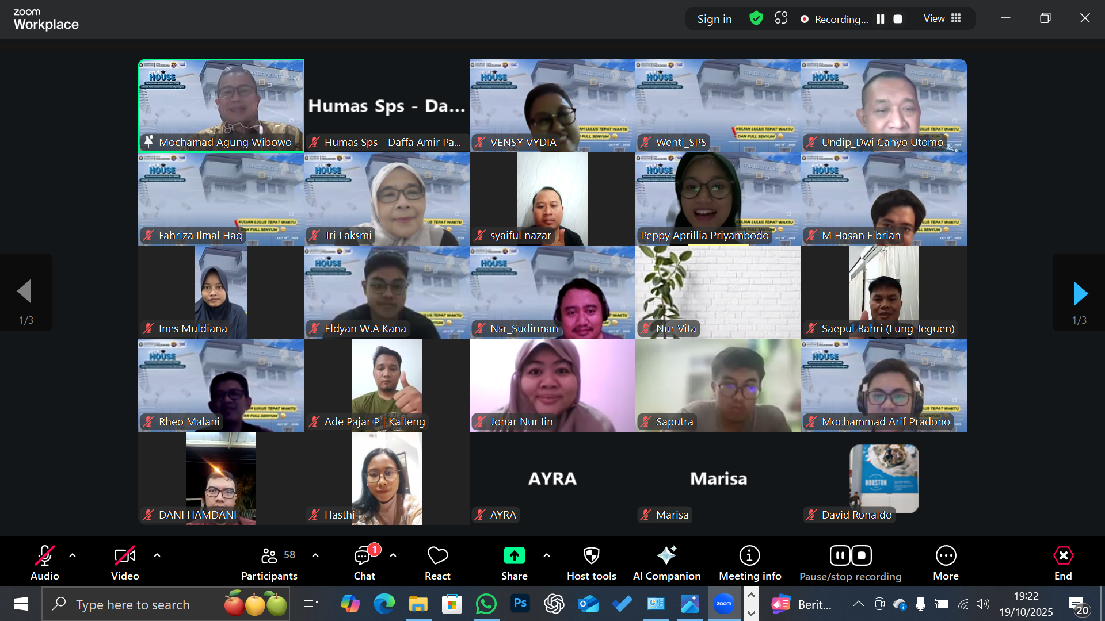Image resolution: width=1105 pixels, height=621 pixels.
Task: Click the Sign in button
Action: pyautogui.click(x=714, y=19)
